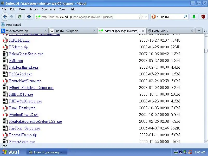This screenshot has width=208, height=156.
Task: Click the page scrollbar thumb
Action: tap(206, 51)
